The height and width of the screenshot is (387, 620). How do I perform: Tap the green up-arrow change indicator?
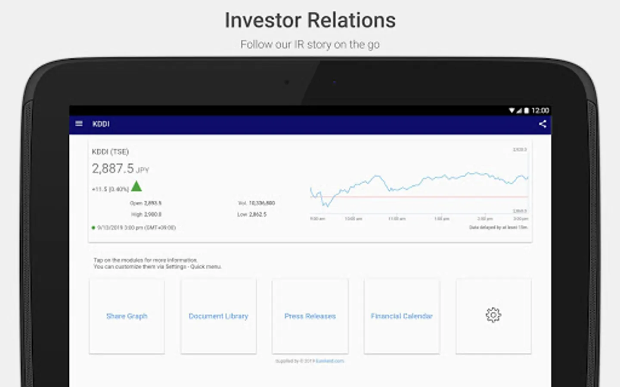[136, 186]
